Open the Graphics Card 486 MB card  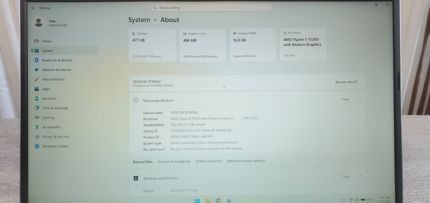[x=203, y=45]
